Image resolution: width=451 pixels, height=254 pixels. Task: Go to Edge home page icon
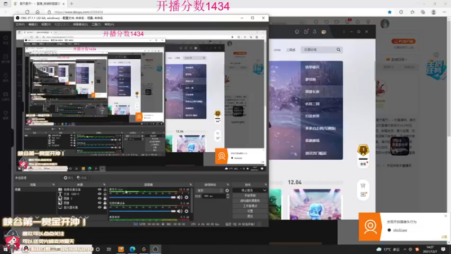tap(38, 12)
